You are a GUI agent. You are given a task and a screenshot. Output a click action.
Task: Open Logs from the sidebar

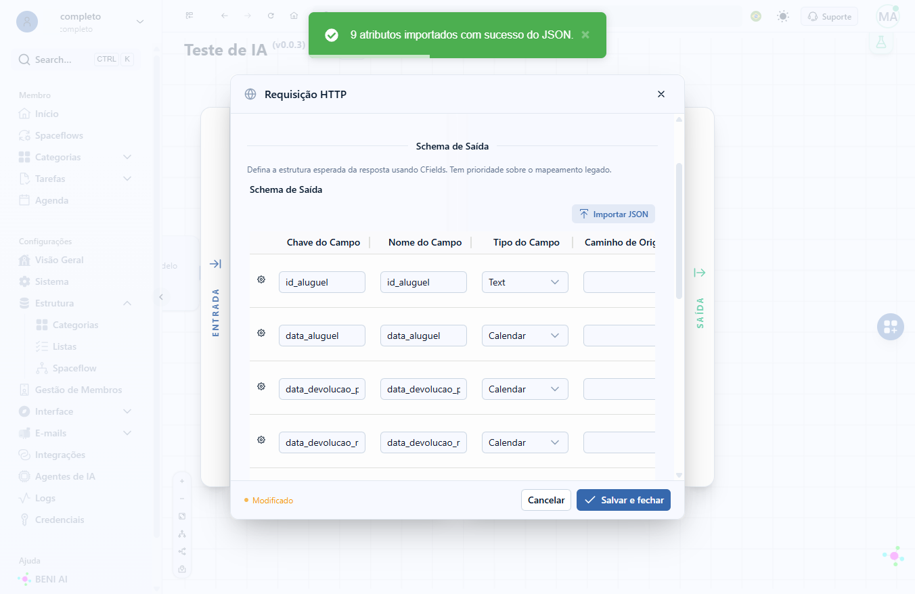[37, 498]
